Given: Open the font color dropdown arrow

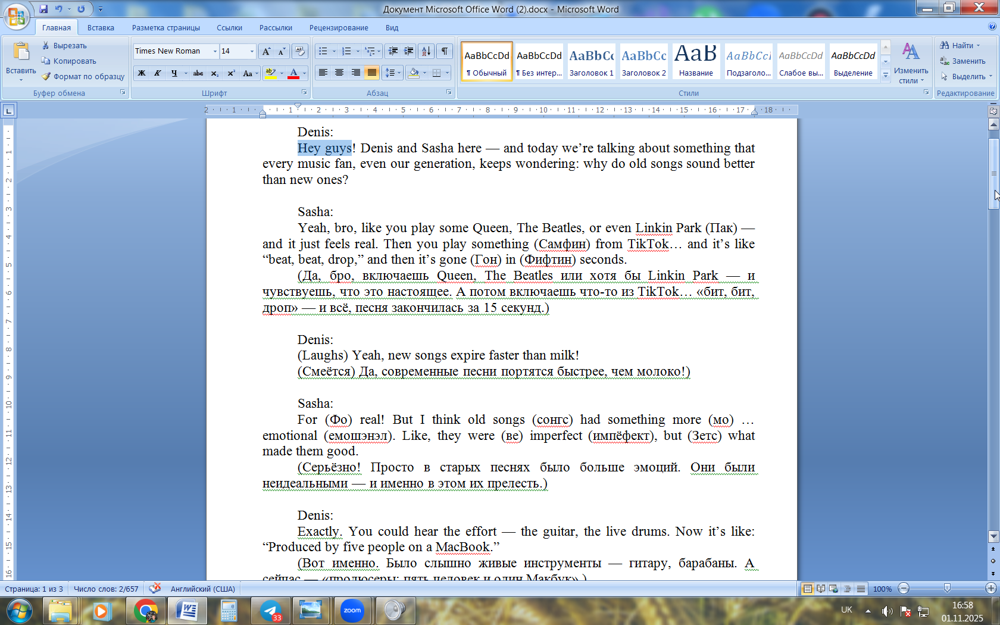Looking at the screenshot, I should (304, 73).
